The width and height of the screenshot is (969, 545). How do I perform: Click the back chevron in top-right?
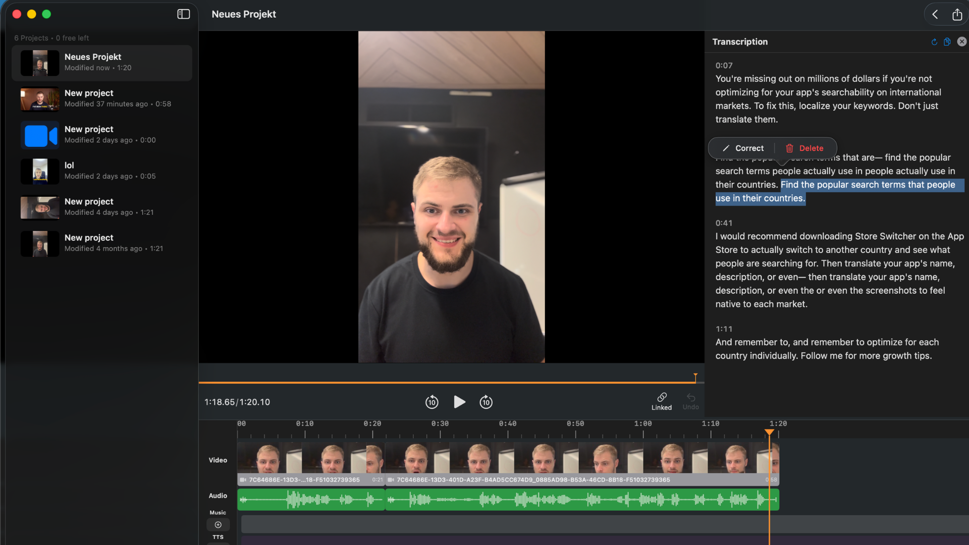(935, 14)
